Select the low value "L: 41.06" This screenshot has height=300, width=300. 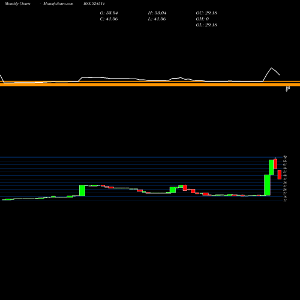[x=157, y=19]
